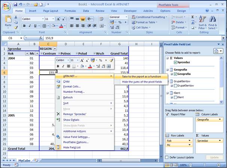Click the Cut scissors icon

point(16,17)
